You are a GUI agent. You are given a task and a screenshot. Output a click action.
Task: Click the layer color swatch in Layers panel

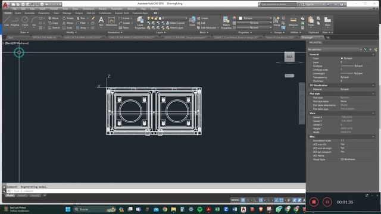160,18
